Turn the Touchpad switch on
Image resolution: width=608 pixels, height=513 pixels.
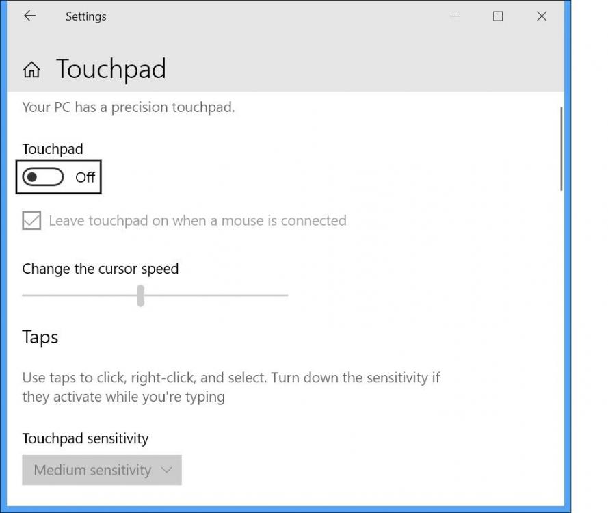click(x=43, y=177)
